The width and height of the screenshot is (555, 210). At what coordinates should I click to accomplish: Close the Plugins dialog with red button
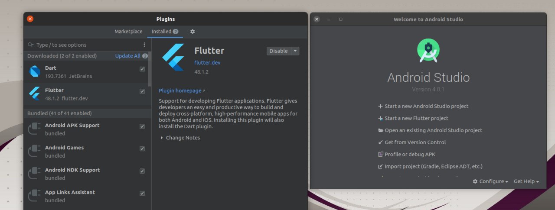click(30, 19)
